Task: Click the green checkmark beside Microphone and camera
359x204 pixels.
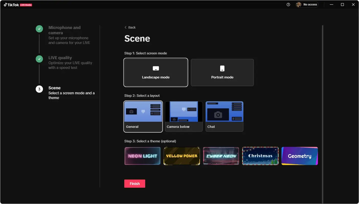Action: coord(39,29)
